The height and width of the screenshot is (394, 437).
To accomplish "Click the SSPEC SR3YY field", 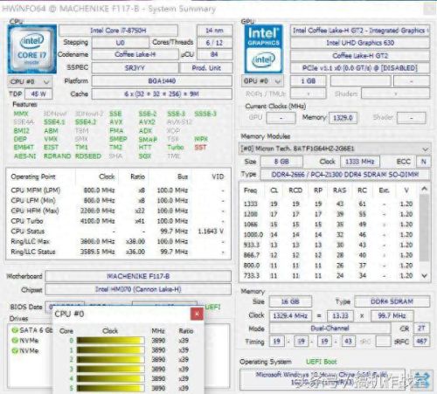I will (x=135, y=68).
